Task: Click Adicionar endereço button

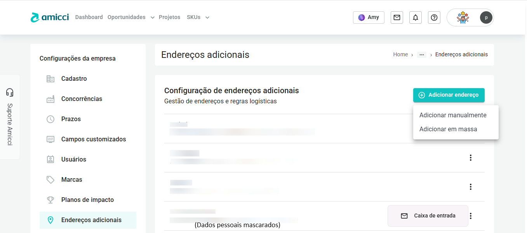Action: 449,95
